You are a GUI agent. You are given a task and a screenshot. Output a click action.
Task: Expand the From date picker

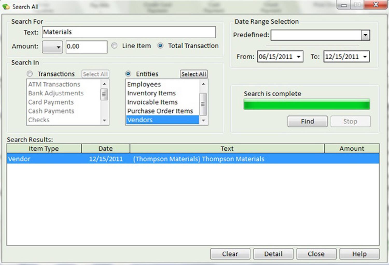(298, 56)
